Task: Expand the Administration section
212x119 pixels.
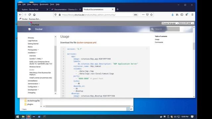Action: [34, 84]
